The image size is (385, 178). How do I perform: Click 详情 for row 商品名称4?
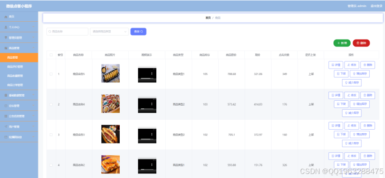click(x=336, y=95)
